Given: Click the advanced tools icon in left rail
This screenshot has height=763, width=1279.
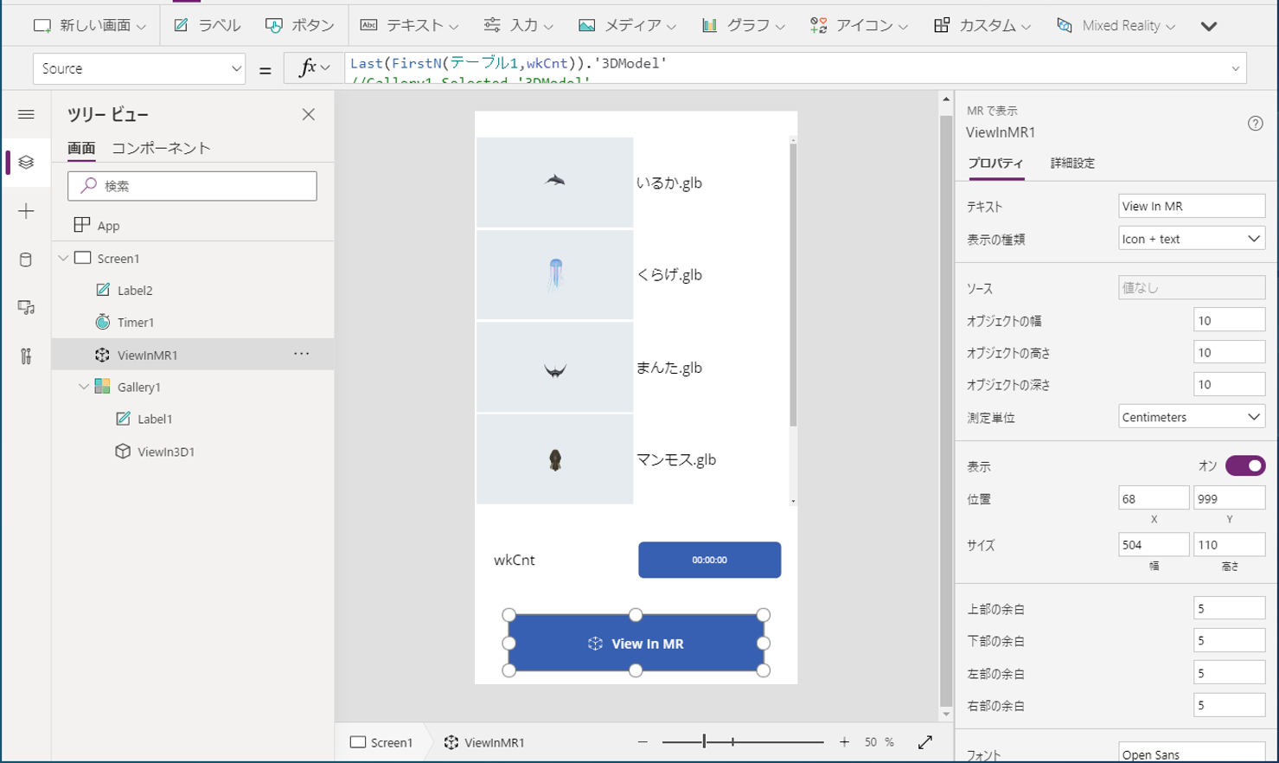Looking at the screenshot, I should pyautogui.click(x=27, y=356).
